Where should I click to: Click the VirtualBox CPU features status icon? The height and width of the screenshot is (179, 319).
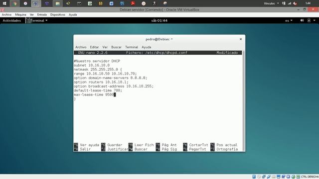pos(288,177)
